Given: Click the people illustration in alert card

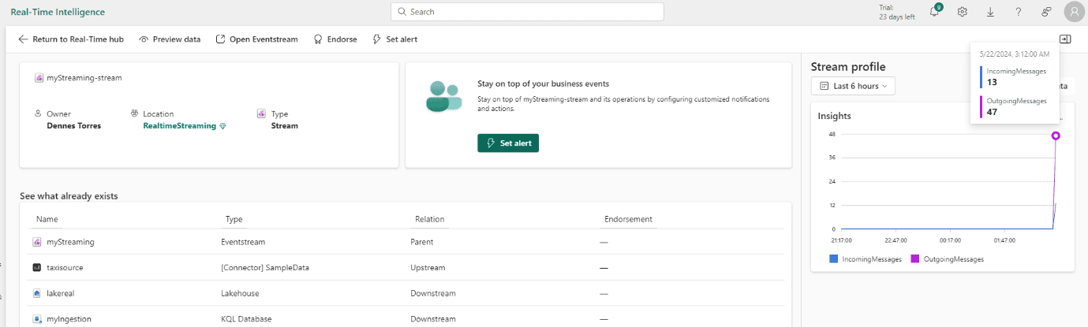Looking at the screenshot, I should [443, 96].
